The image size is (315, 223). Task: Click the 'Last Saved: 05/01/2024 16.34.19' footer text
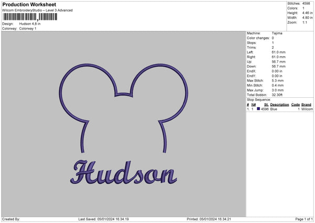[103, 219]
